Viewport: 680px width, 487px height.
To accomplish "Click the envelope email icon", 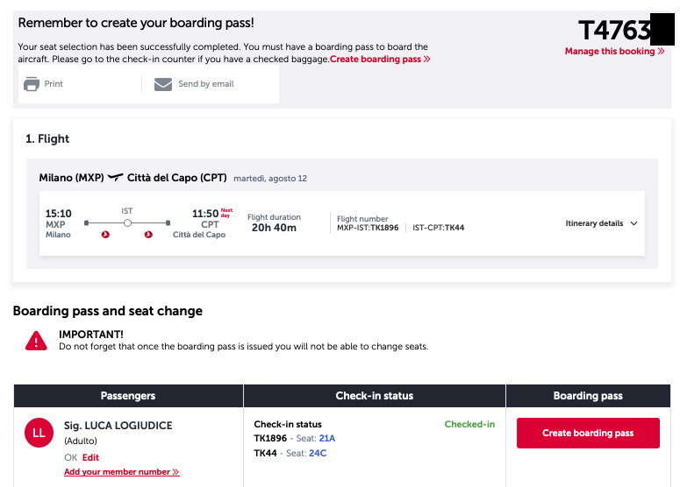I will [163, 84].
